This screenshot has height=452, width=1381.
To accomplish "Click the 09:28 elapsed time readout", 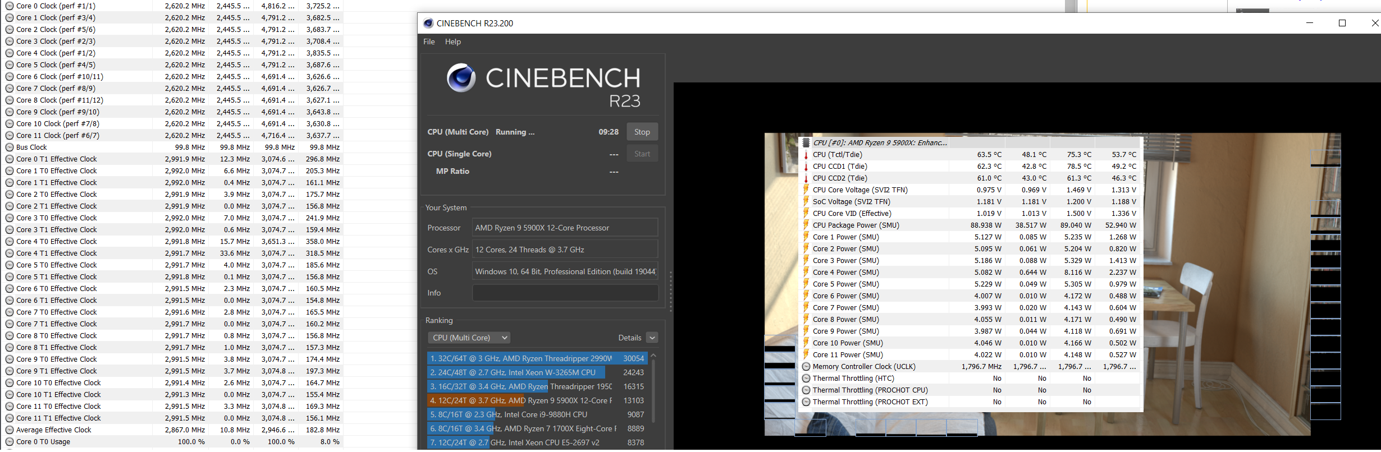I will coord(609,132).
